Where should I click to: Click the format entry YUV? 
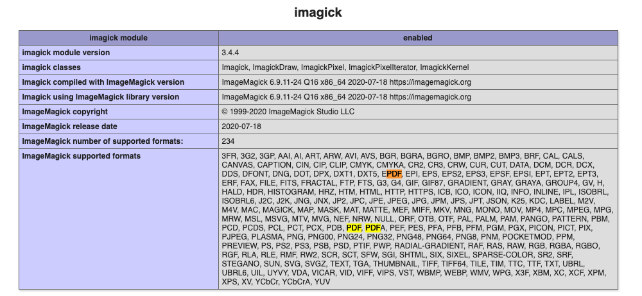tap(323, 282)
